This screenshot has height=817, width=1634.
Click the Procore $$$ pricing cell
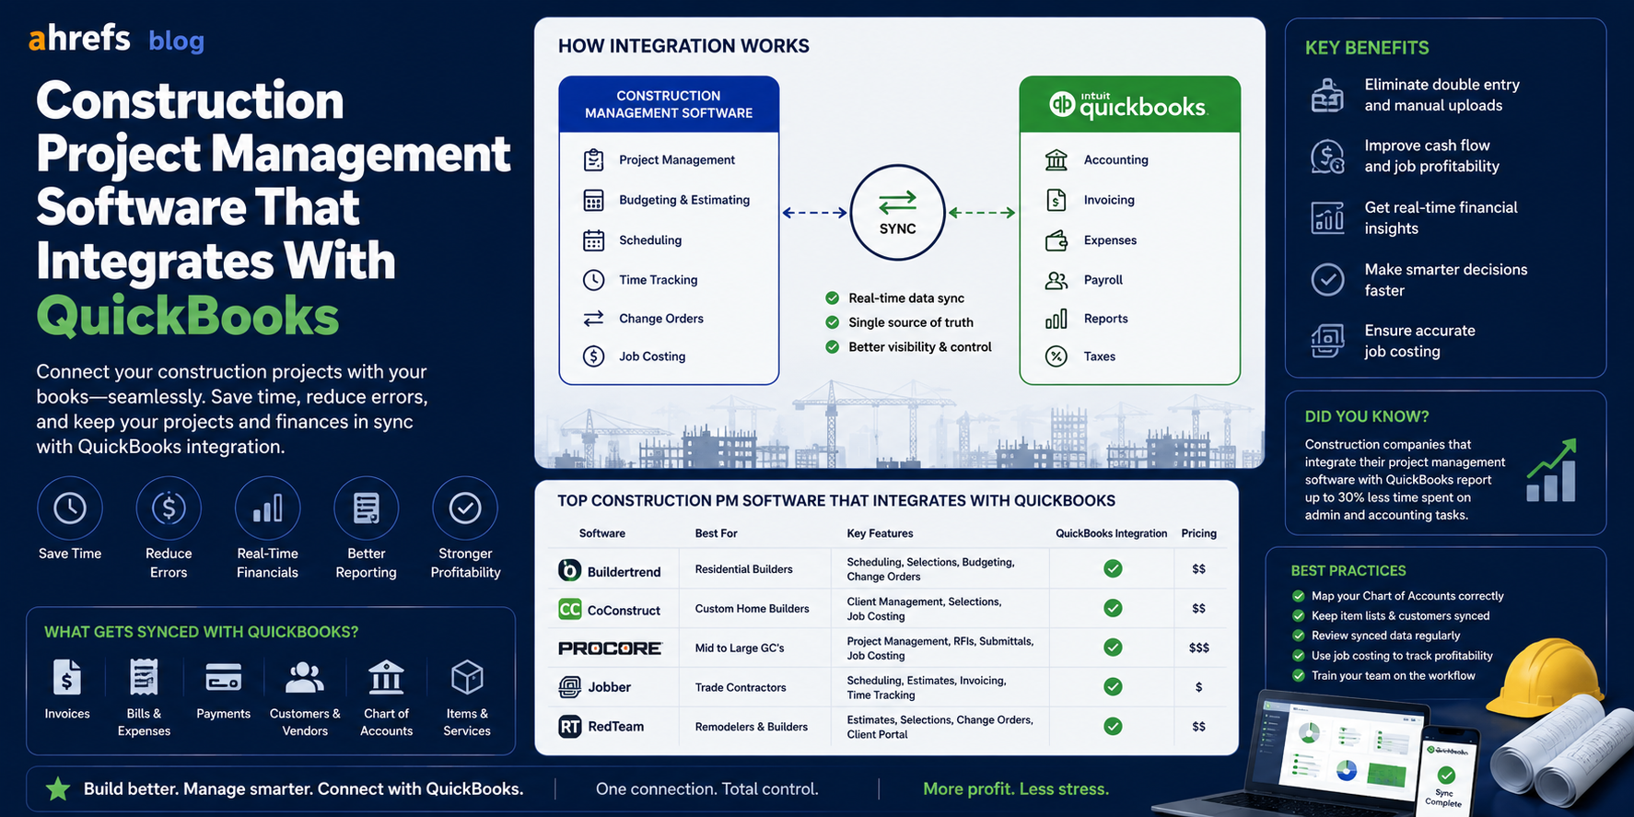click(1198, 648)
